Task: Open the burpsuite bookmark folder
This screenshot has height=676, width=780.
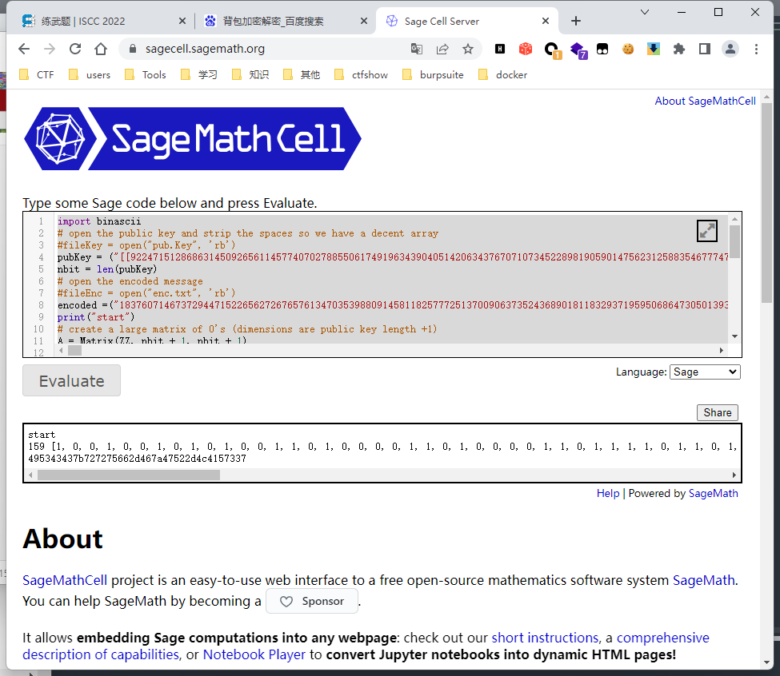Action: 434,74
